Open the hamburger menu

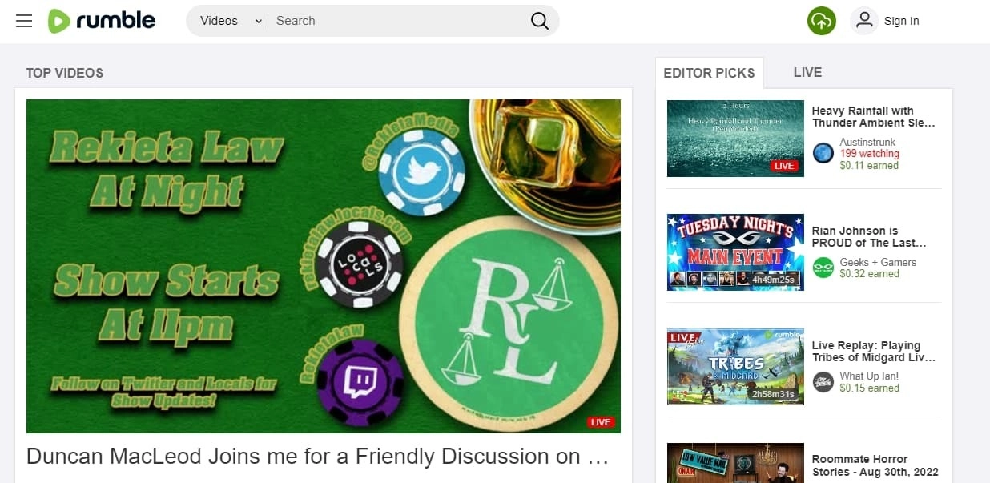[24, 21]
